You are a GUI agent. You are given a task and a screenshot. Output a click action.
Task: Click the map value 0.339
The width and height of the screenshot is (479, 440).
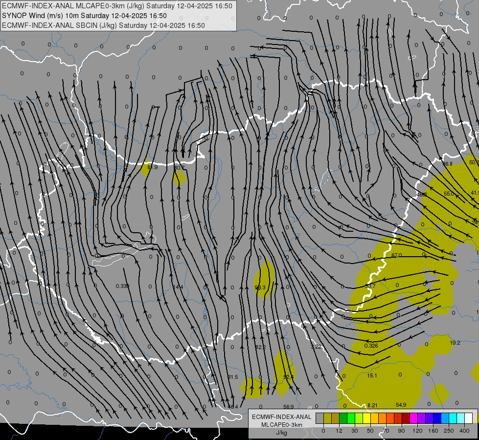pyautogui.click(x=122, y=286)
